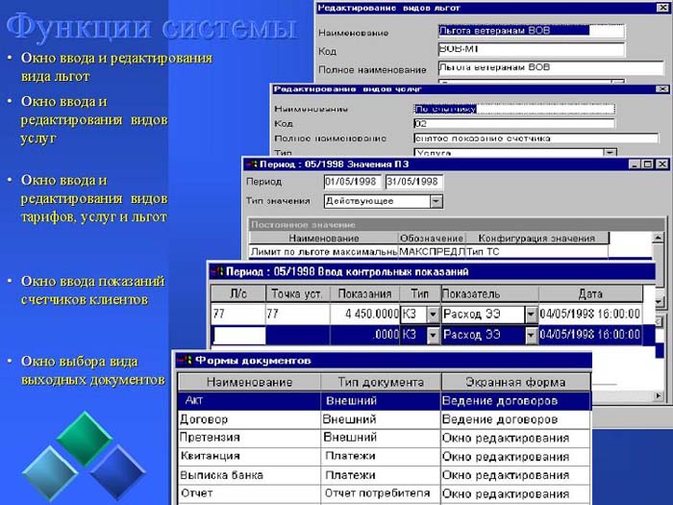Click the period start date field 01/05/1998
Screen dimensions: 673x505
[x=353, y=181]
